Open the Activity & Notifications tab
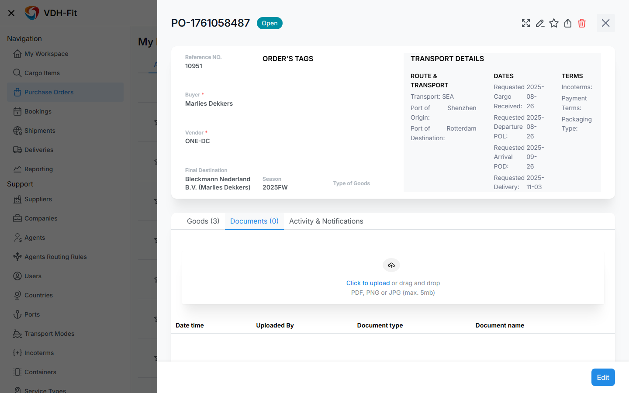The width and height of the screenshot is (629, 393). tap(326, 221)
